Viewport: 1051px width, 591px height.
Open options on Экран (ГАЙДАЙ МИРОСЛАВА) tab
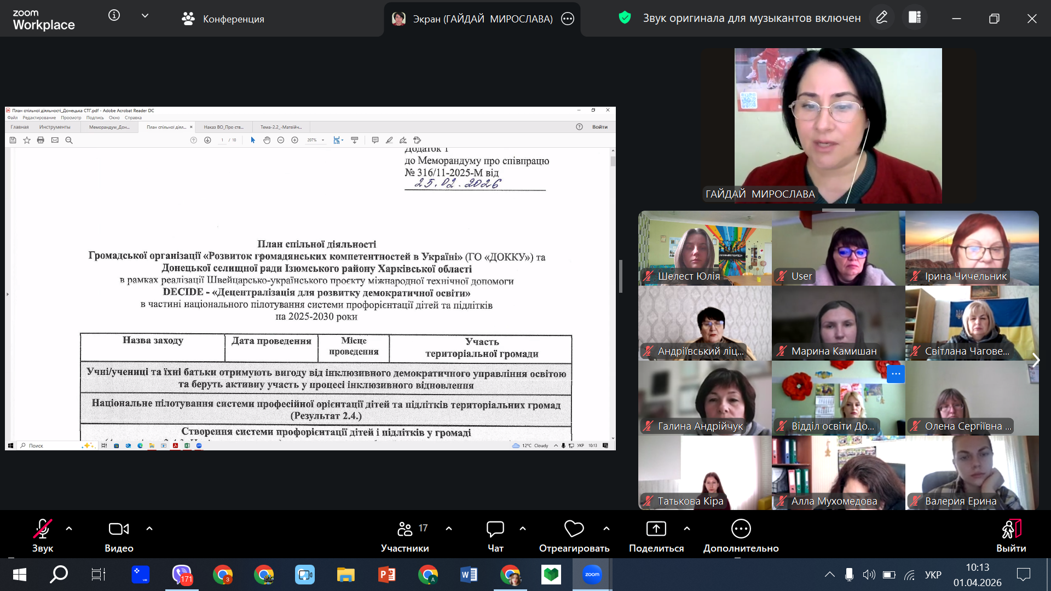[x=568, y=19]
